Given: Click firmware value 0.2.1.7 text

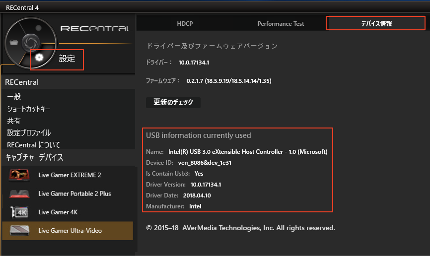Looking at the screenshot, I should pyautogui.click(x=229, y=81).
